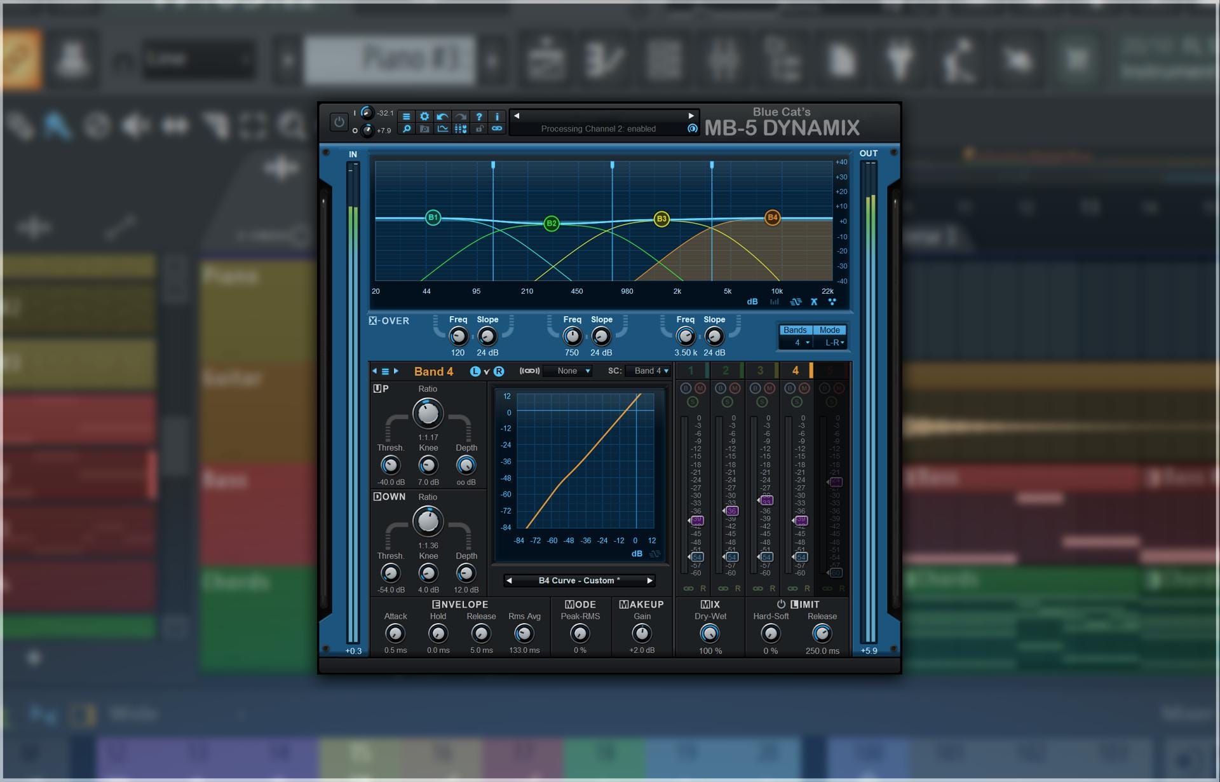Viewport: 1220px width, 782px height.
Task: Click the Limit Release knob
Action: click(822, 633)
